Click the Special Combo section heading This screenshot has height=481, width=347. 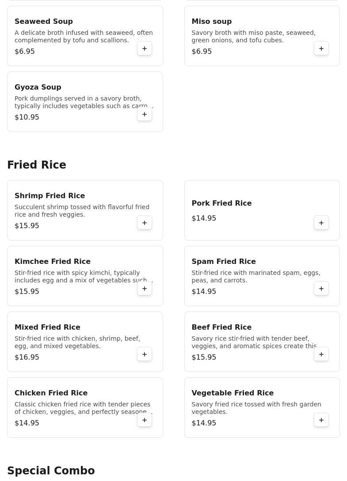pos(51,470)
